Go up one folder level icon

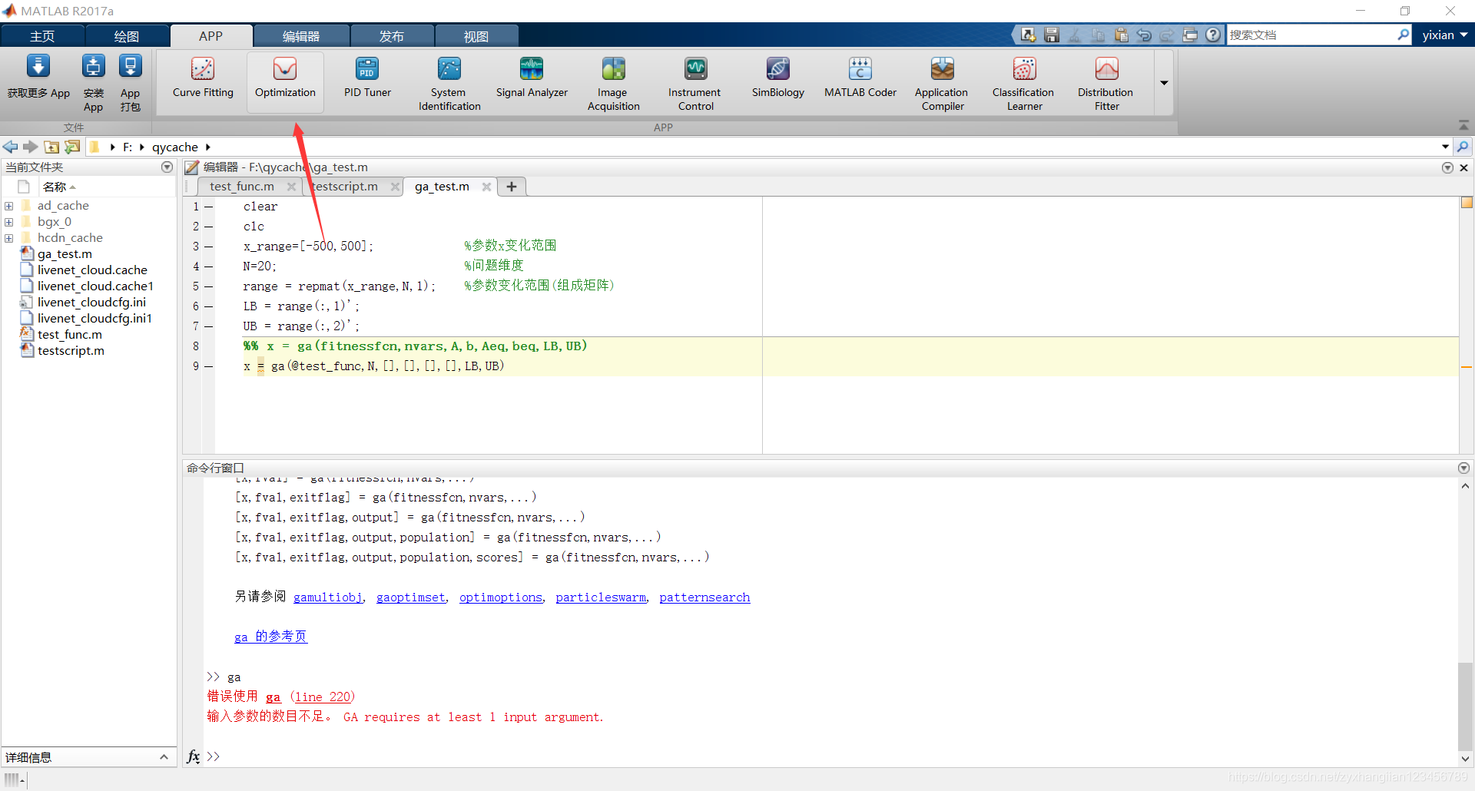(x=51, y=147)
